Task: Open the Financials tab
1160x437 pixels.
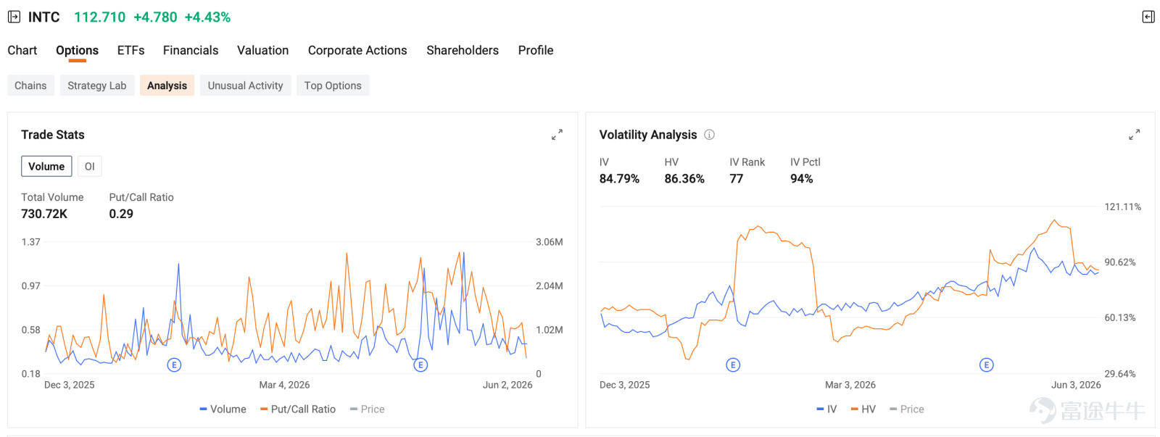Action: coord(191,50)
